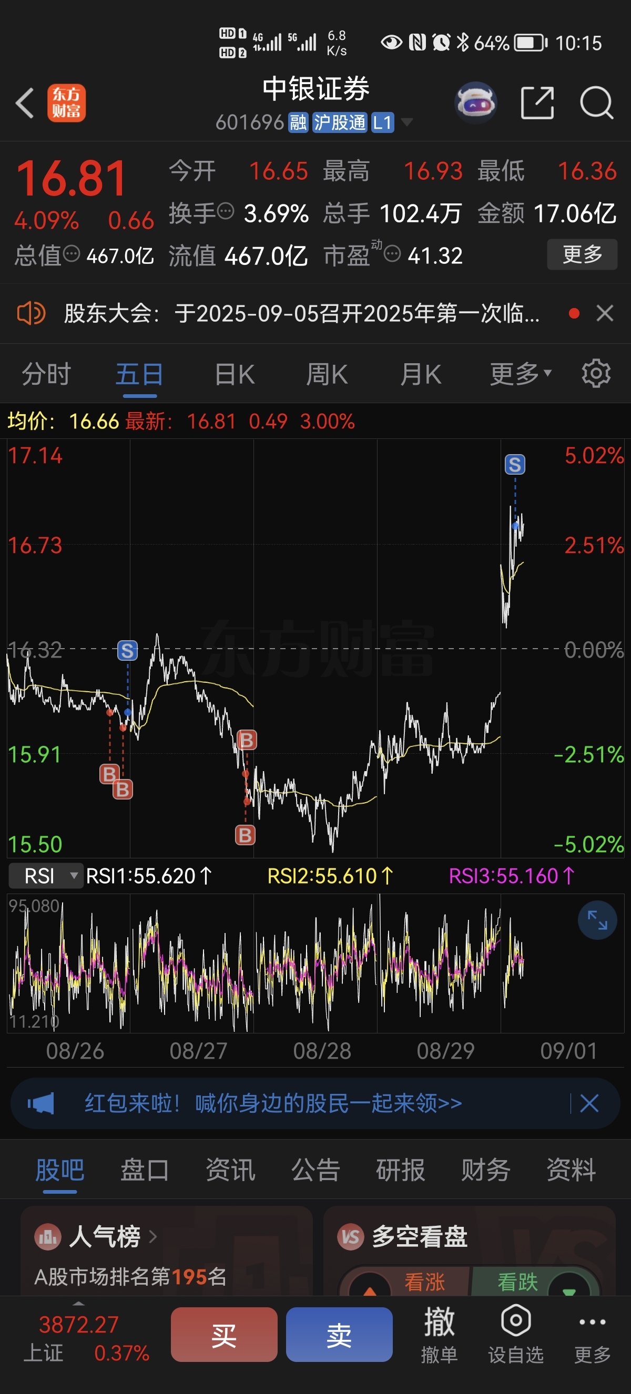The height and width of the screenshot is (1394, 631).
Task: Tap the blue 卖 sell button
Action: (339, 1335)
